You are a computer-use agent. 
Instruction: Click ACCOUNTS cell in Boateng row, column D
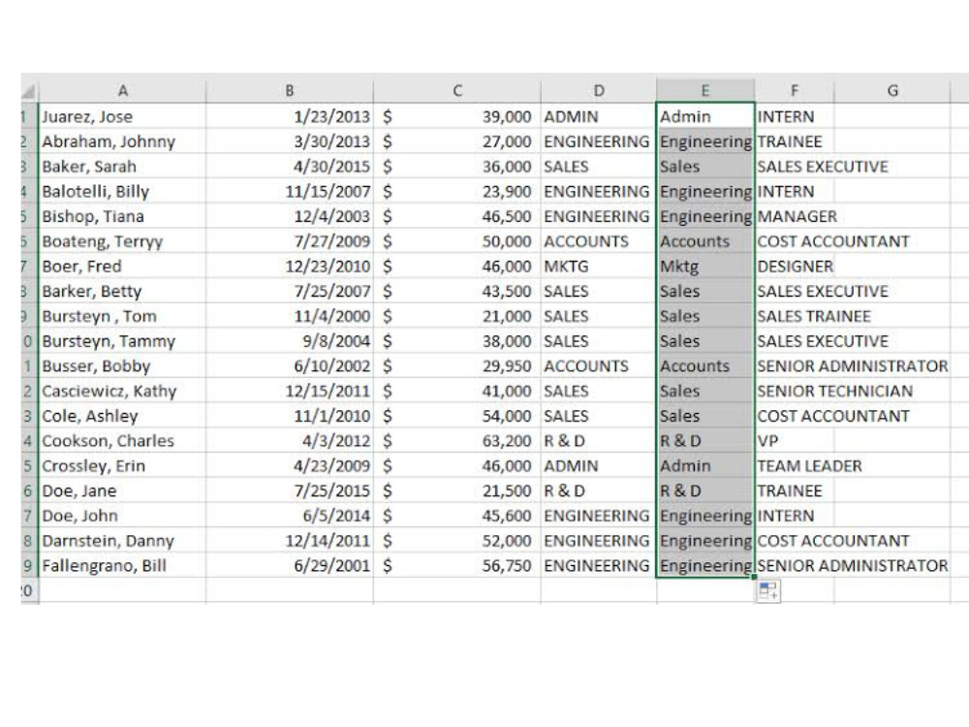click(x=598, y=241)
